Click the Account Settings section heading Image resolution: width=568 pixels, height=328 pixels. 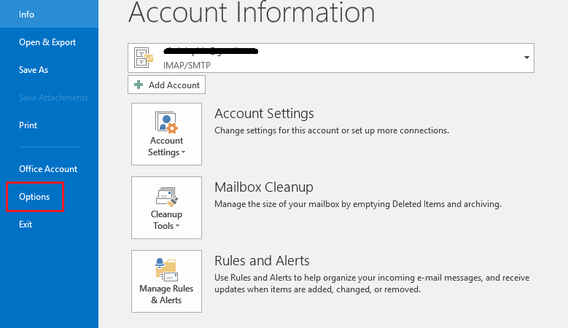[264, 113]
